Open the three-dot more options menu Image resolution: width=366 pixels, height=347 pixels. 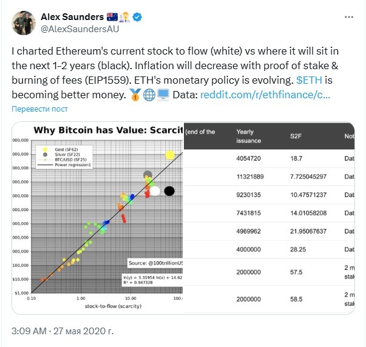[x=349, y=17]
